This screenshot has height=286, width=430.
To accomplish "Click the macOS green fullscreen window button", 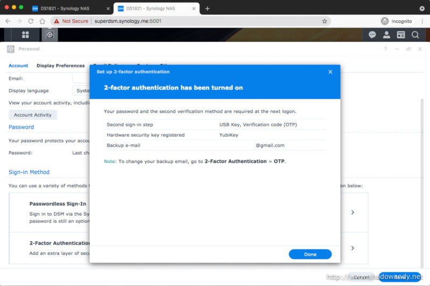I will 21,8.
